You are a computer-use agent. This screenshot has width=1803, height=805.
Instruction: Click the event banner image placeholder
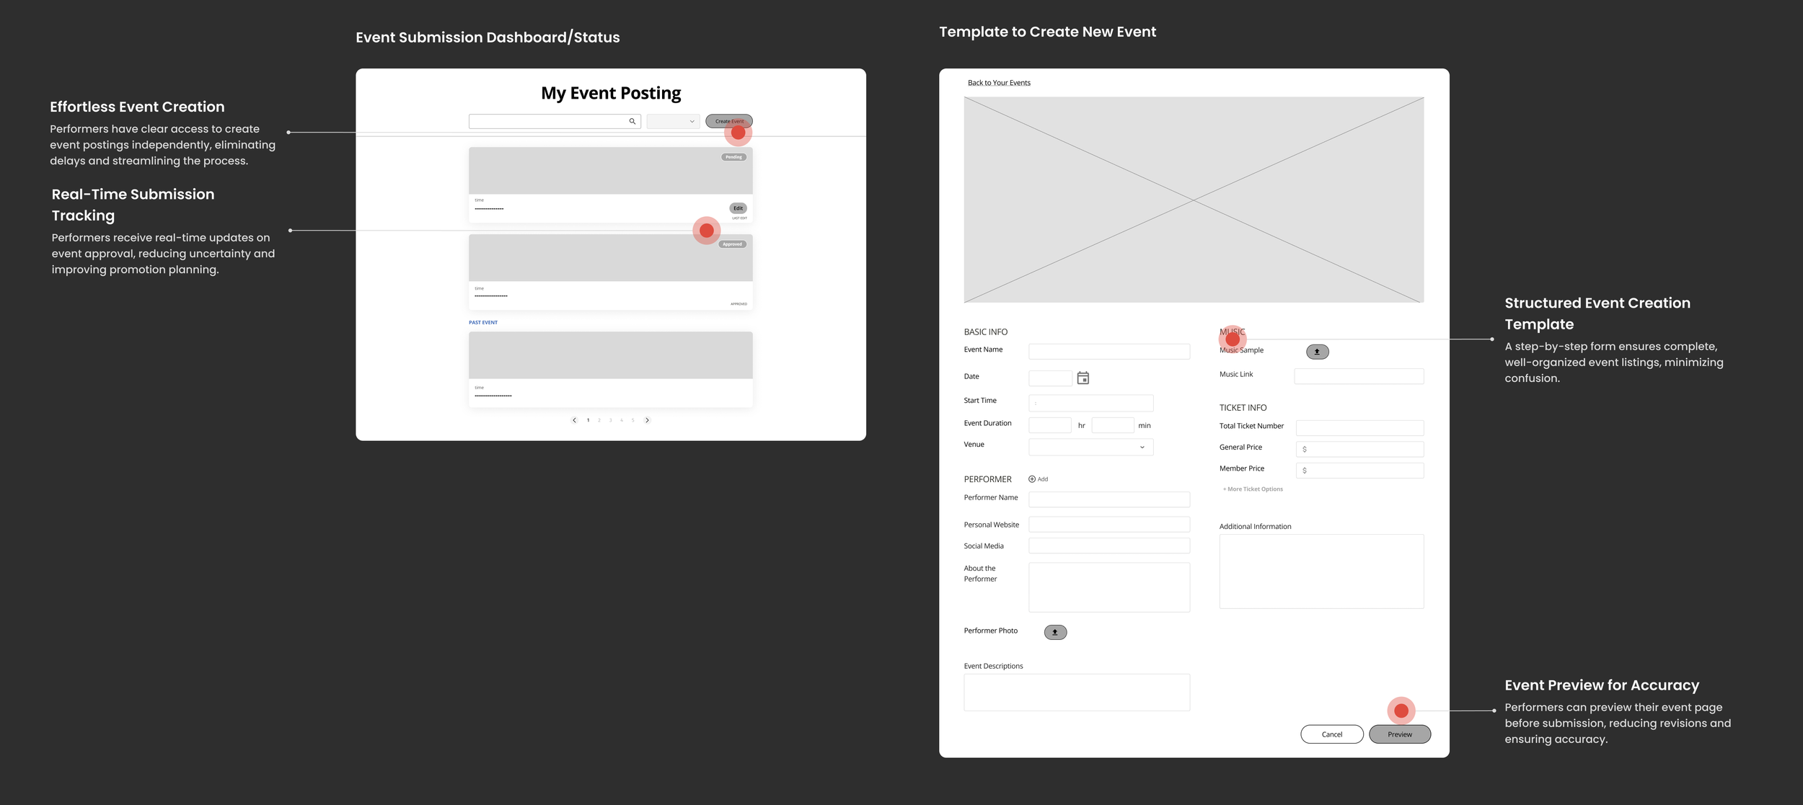[1194, 200]
